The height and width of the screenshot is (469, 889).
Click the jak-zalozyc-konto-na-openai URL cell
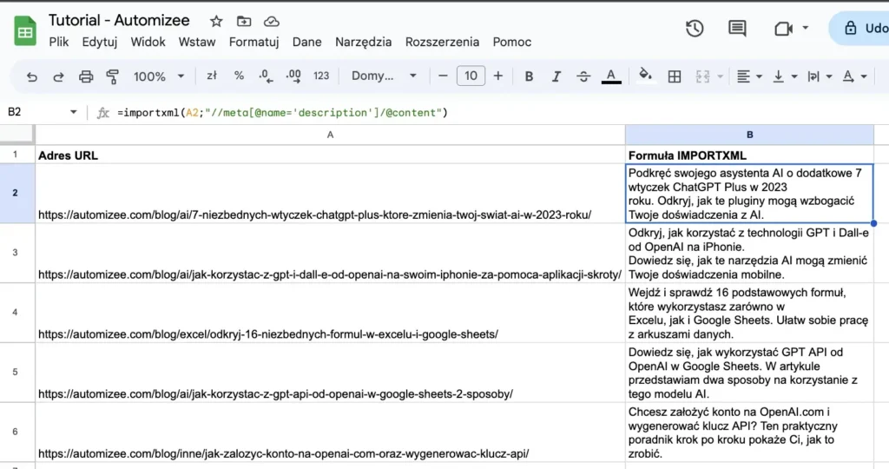pos(330,433)
